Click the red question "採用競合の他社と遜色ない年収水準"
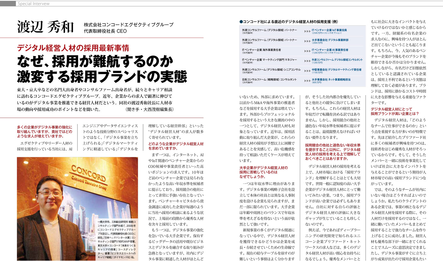Viewport: 443px width, 262px height. 333,145
